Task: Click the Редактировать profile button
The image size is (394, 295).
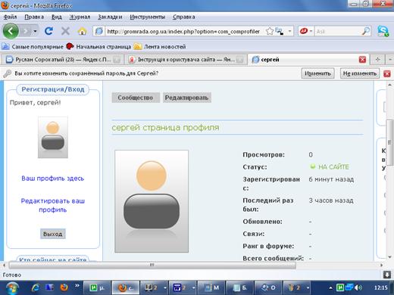Action: [186, 98]
